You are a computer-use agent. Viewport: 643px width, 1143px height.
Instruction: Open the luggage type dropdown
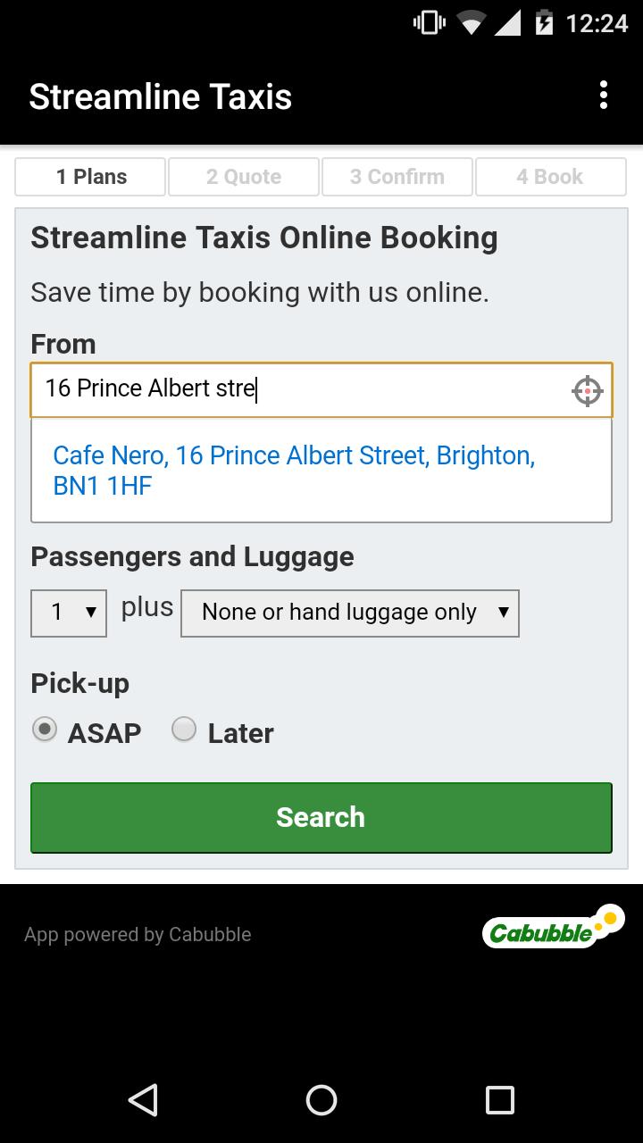349,613
